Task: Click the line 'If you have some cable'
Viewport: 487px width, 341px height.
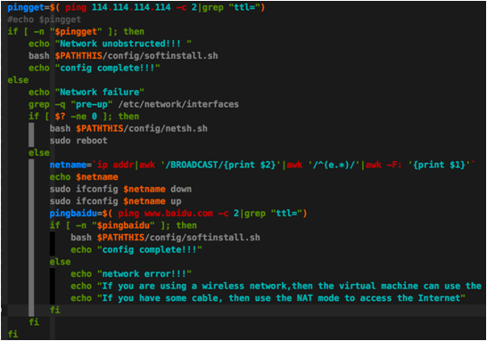Action: point(268,298)
